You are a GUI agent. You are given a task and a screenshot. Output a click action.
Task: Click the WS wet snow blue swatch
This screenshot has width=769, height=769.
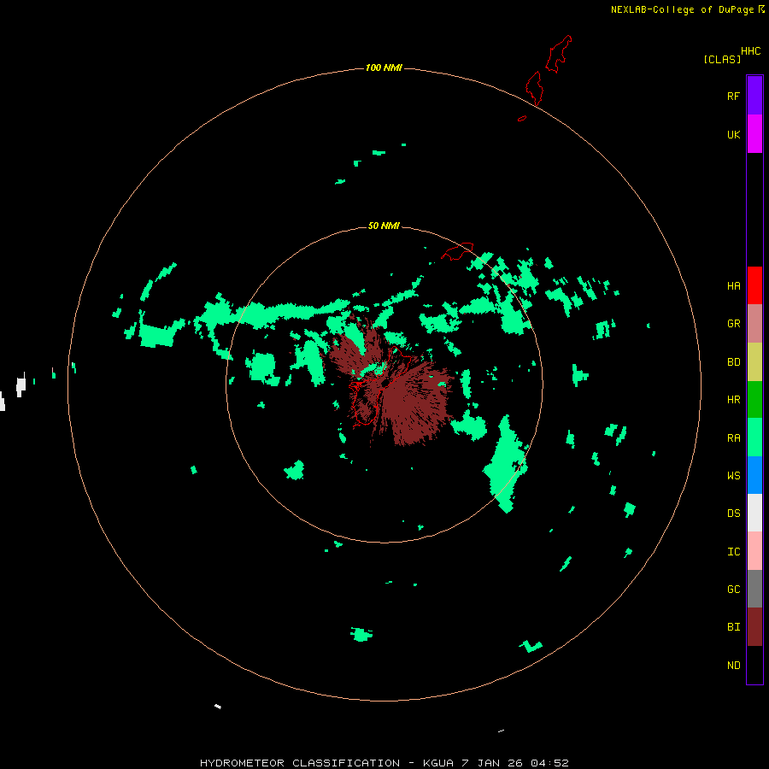754,475
